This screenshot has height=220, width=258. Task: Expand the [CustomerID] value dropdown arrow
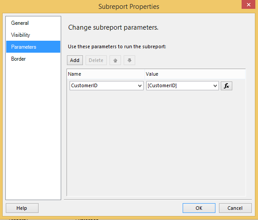(215, 85)
